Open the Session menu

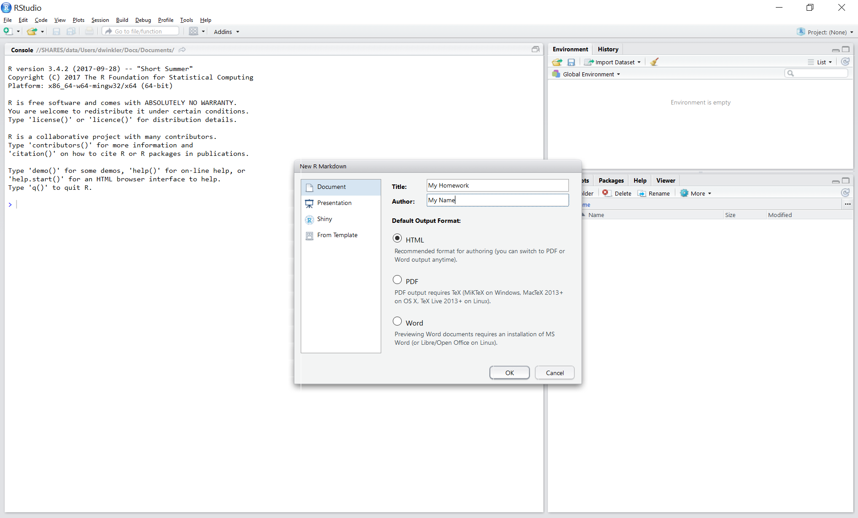coord(100,20)
